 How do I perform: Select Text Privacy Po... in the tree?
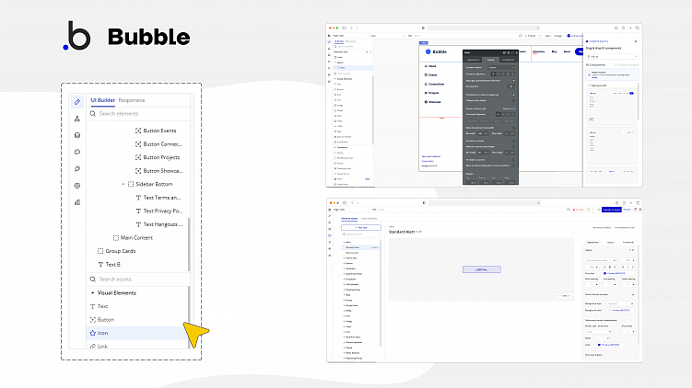[158, 211]
